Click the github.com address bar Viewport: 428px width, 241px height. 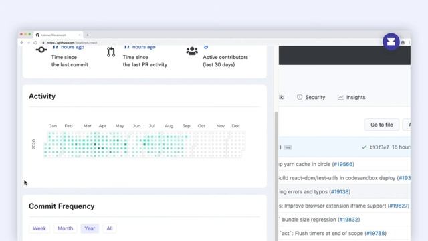tap(72, 43)
